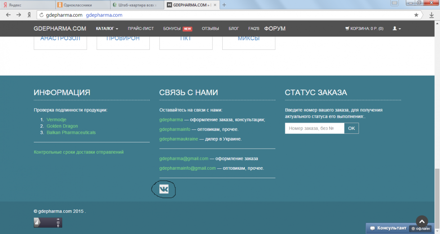
Task: Click the order number input field
Action: pyautogui.click(x=314, y=128)
